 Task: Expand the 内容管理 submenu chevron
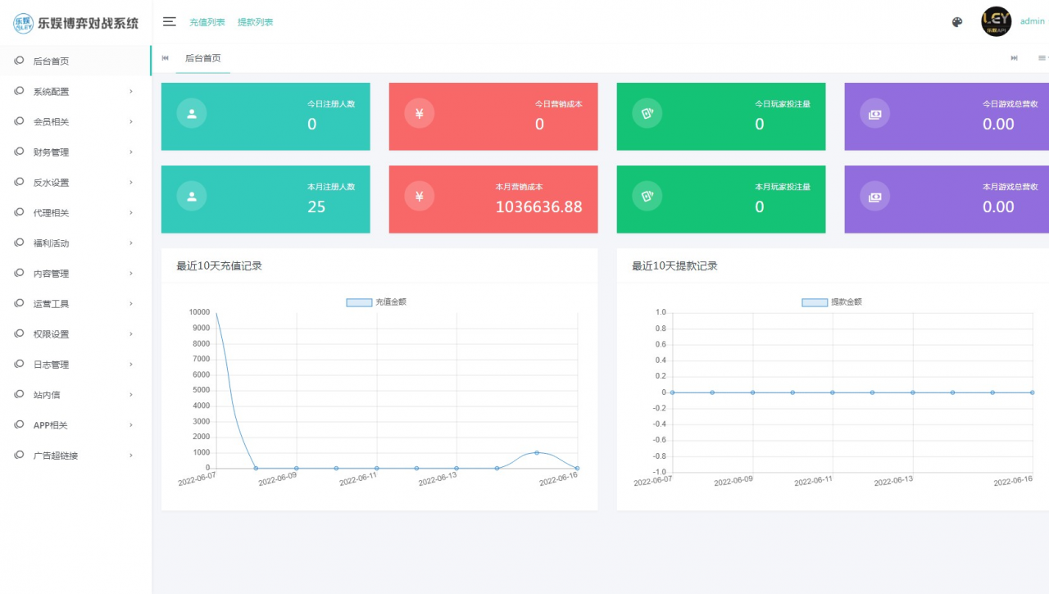[131, 273]
